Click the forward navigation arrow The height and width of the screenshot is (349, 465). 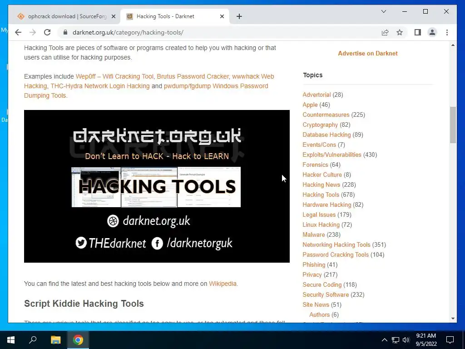pos(33,32)
